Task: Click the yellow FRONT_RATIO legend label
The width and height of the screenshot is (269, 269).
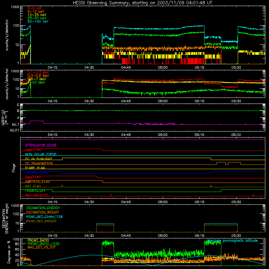Action: pos(38,240)
